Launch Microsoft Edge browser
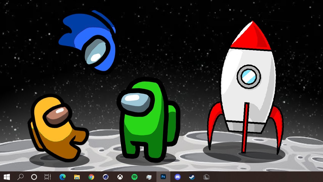323x182 pixels. tap(62, 177)
